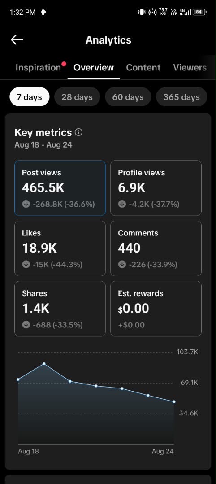
Task: Tap the back arrow icon
Action: coord(17,39)
